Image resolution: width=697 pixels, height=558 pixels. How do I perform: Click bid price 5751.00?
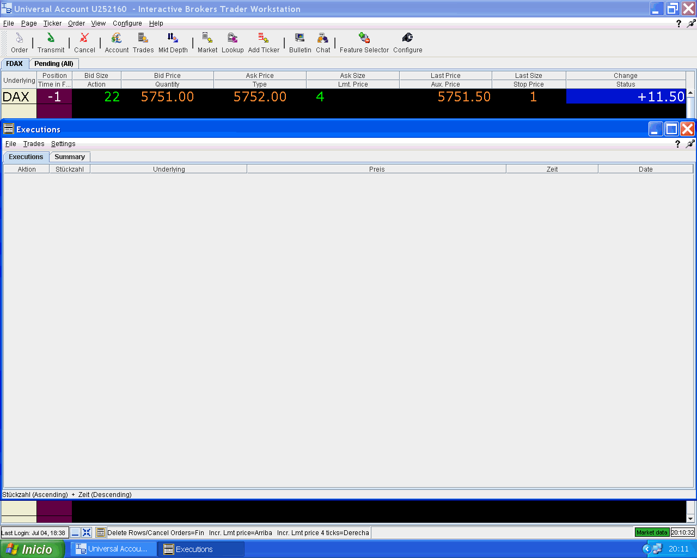(x=167, y=96)
